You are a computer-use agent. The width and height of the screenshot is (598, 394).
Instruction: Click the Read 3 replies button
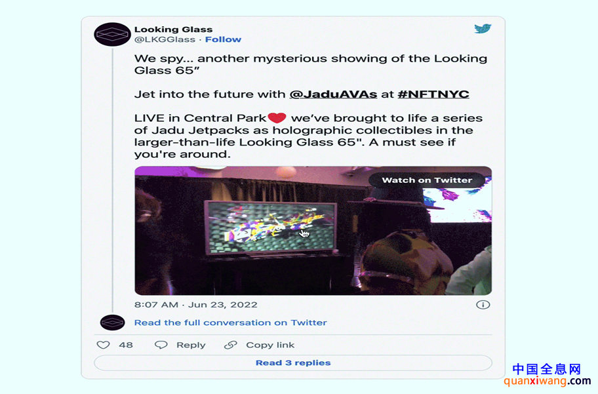click(293, 363)
